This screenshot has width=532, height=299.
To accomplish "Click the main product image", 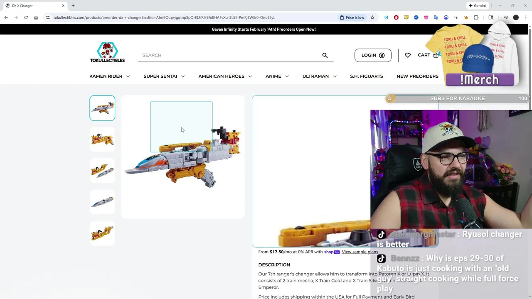I will (x=183, y=157).
